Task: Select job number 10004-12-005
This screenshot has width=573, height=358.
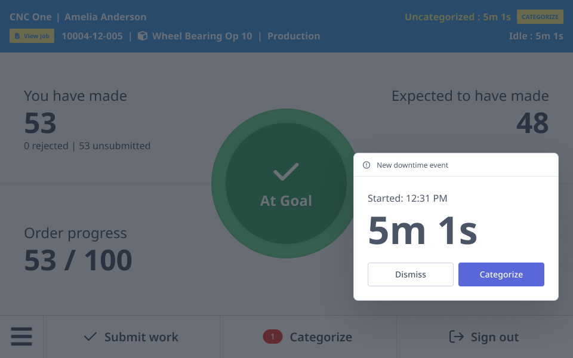Action: click(x=91, y=36)
